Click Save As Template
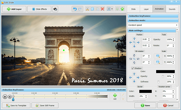 [16, 106]
